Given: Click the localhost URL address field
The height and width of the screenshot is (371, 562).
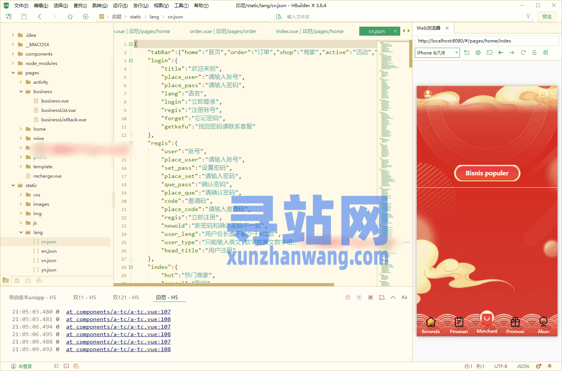Looking at the screenshot, I should 487,41.
